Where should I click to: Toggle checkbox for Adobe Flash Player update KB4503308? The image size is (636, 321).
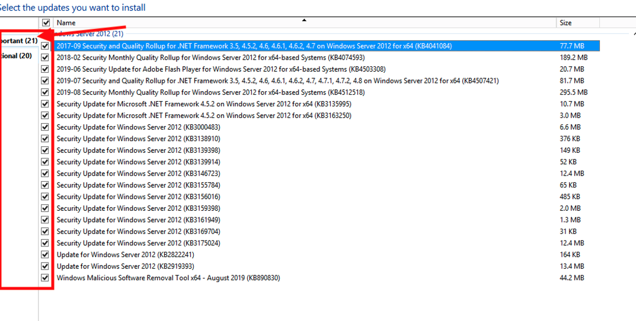pos(45,69)
